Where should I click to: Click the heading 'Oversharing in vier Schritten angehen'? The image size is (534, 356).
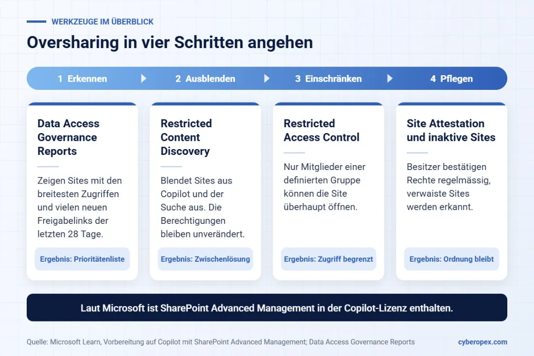click(169, 43)
